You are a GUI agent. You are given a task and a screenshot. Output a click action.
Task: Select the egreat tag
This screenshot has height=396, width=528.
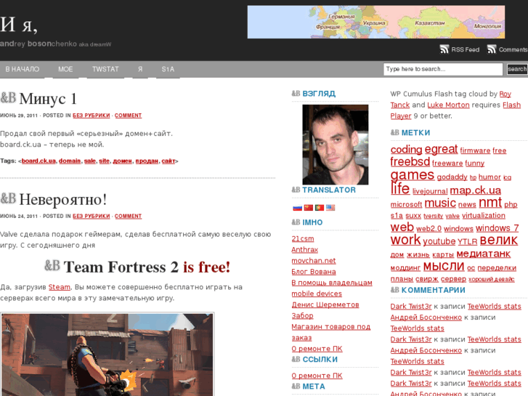[441, 149]
